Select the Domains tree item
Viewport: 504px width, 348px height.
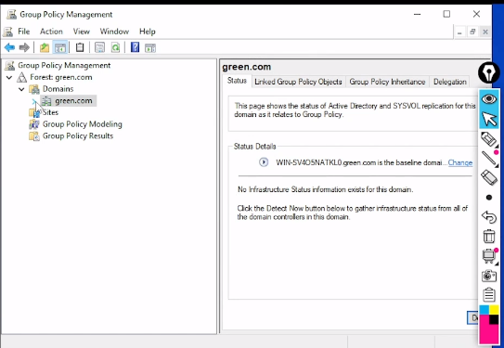pos(58,89)
